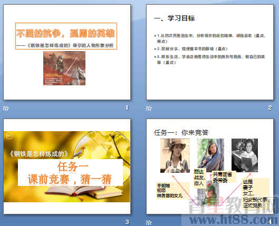
Task: Click heading '一、学习目标' on slide 2
Action: pyautogui.click(x=175, y=18)
